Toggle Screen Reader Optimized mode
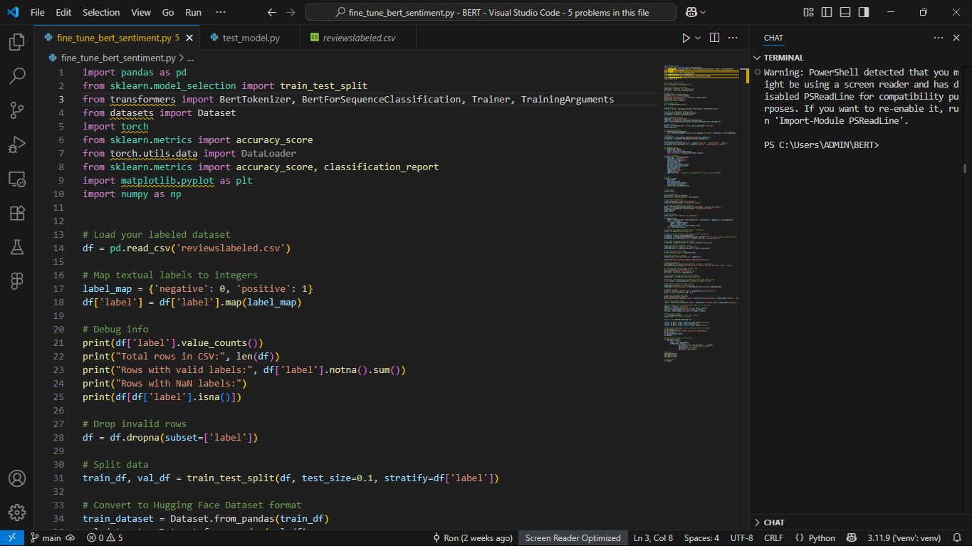 573,538
